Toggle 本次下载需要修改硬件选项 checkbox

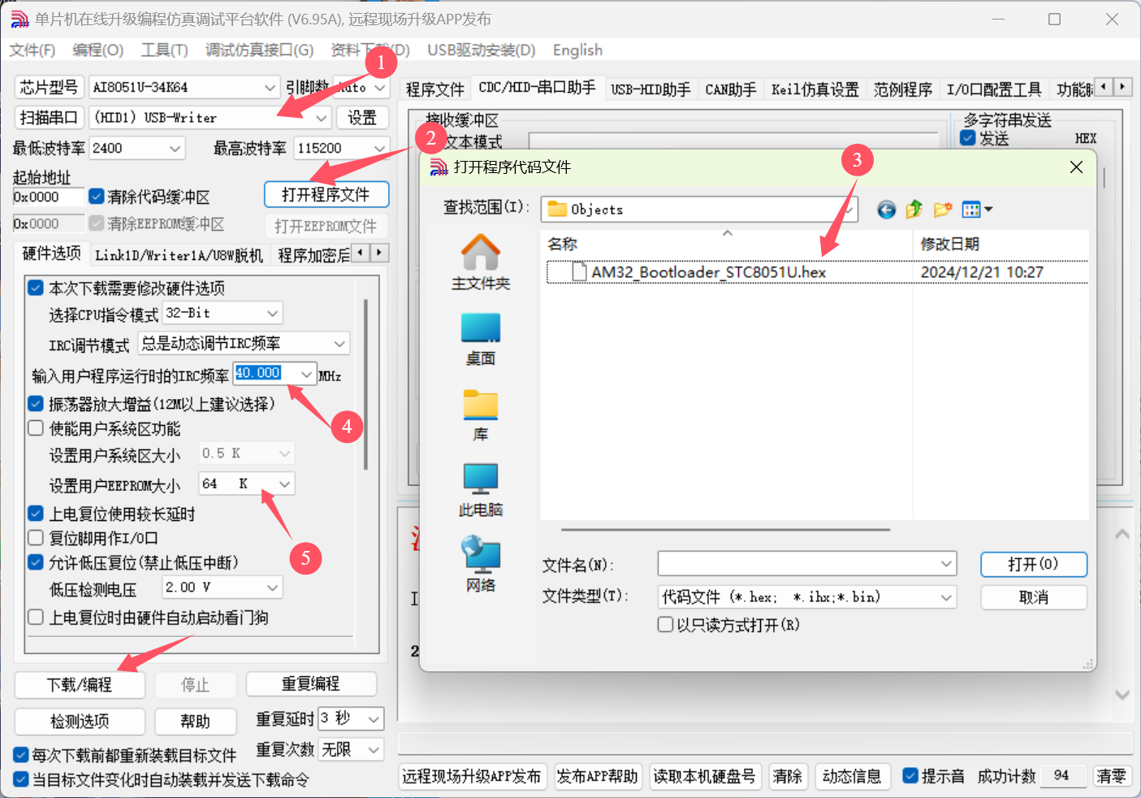[36, 288]
